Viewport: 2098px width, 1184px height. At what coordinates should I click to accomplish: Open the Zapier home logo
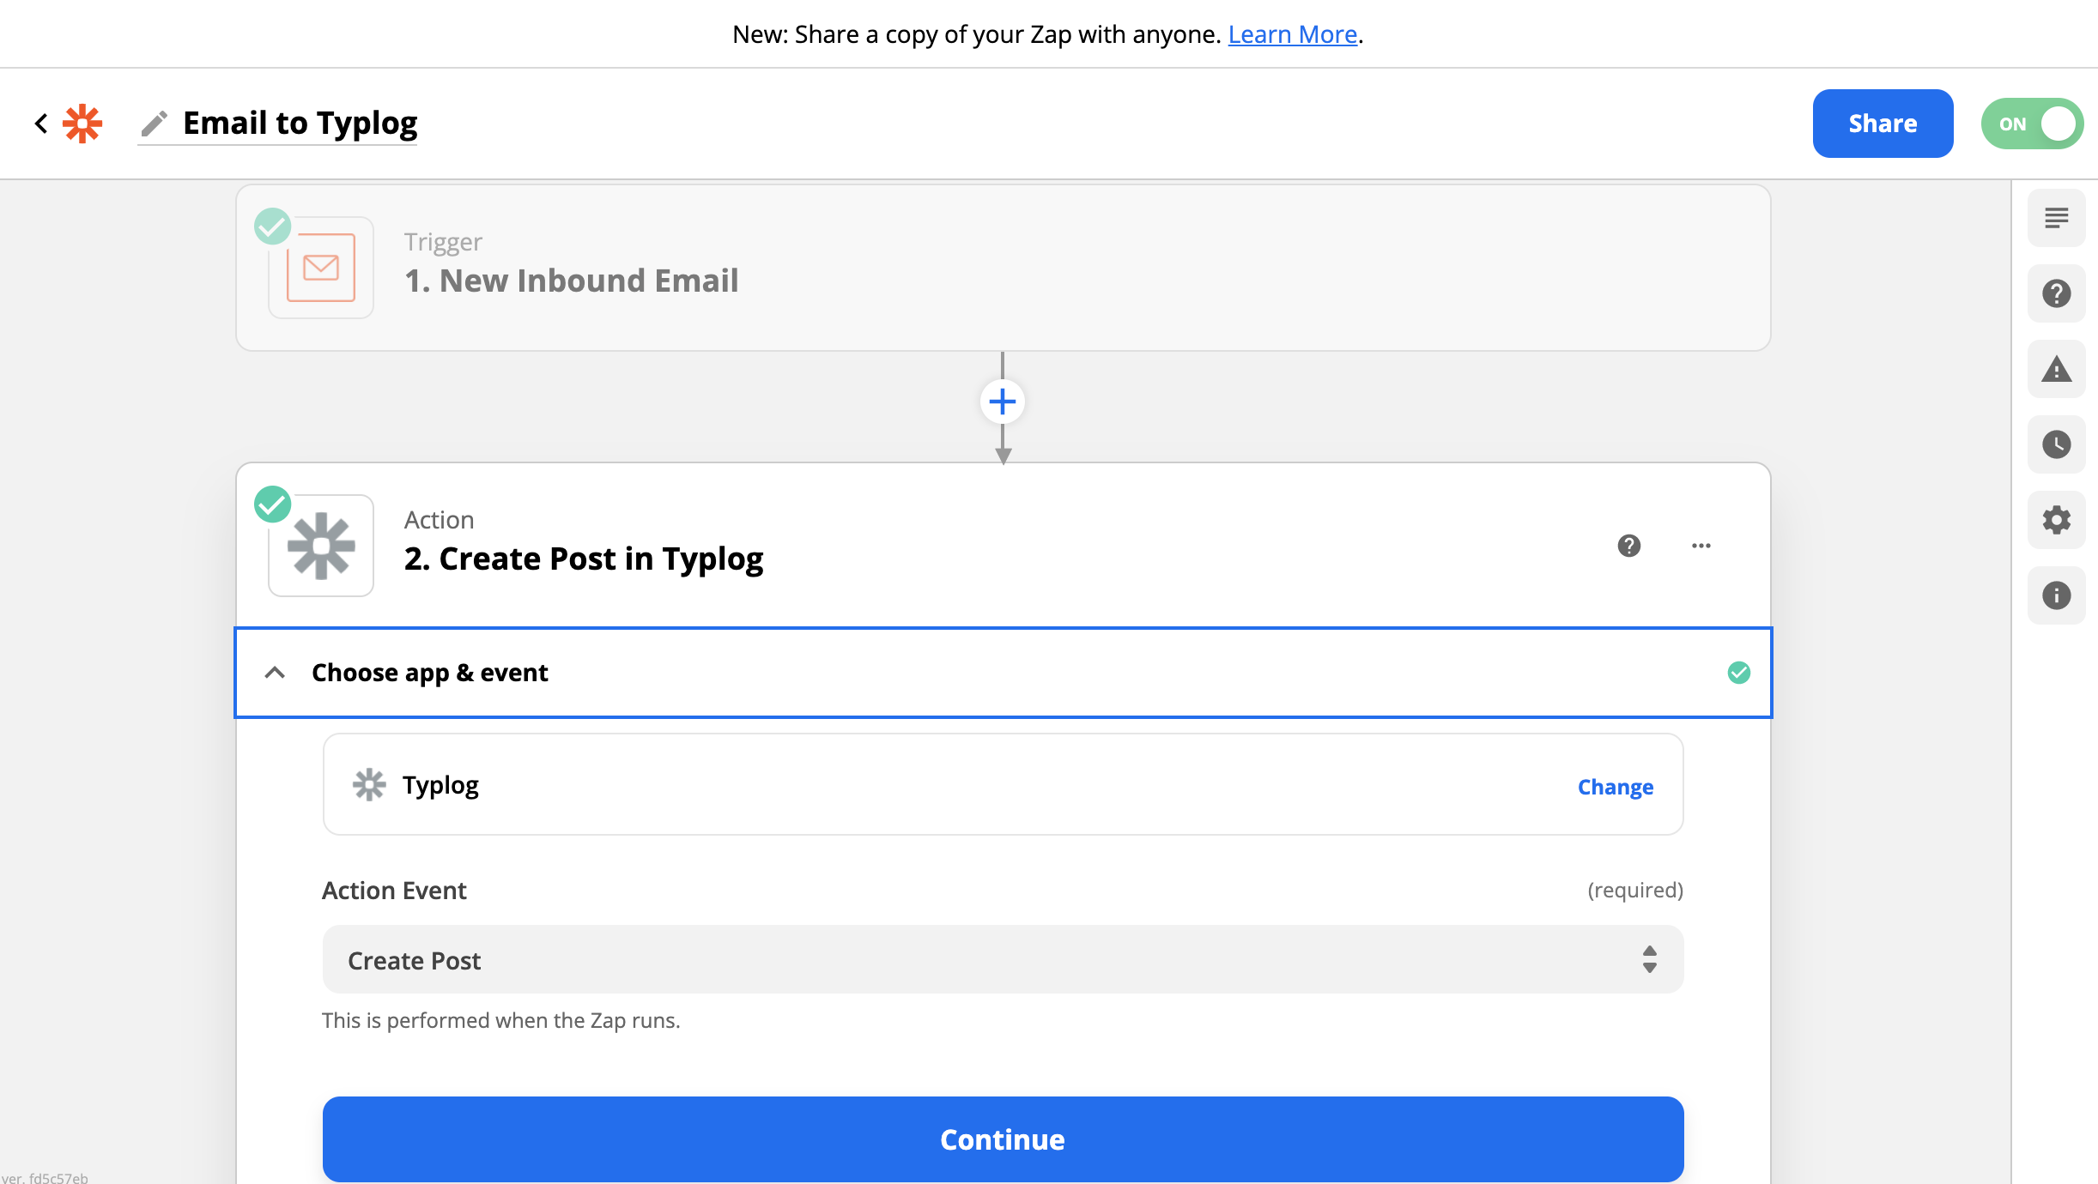click(x=82, y=124)
